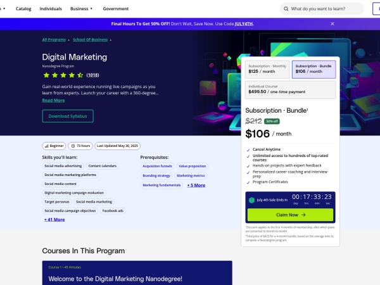Open the Marketing fundamentals prerequisite
The width and height of the screenshot is (380, 285).
point(161,185)
